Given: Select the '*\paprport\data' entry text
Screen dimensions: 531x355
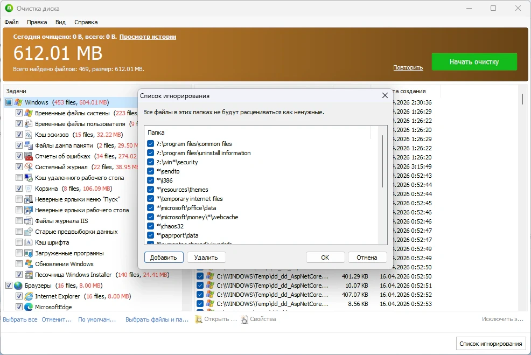Looking at the screenshot, I should coord(178,235).
